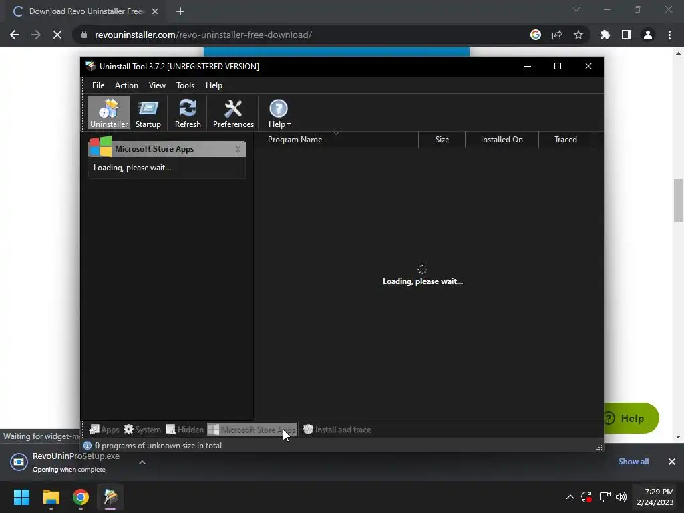The width and height of the screenshot is (684, 513).
Task: Open Chrome from the taskbar
Action: click(81, 497)
